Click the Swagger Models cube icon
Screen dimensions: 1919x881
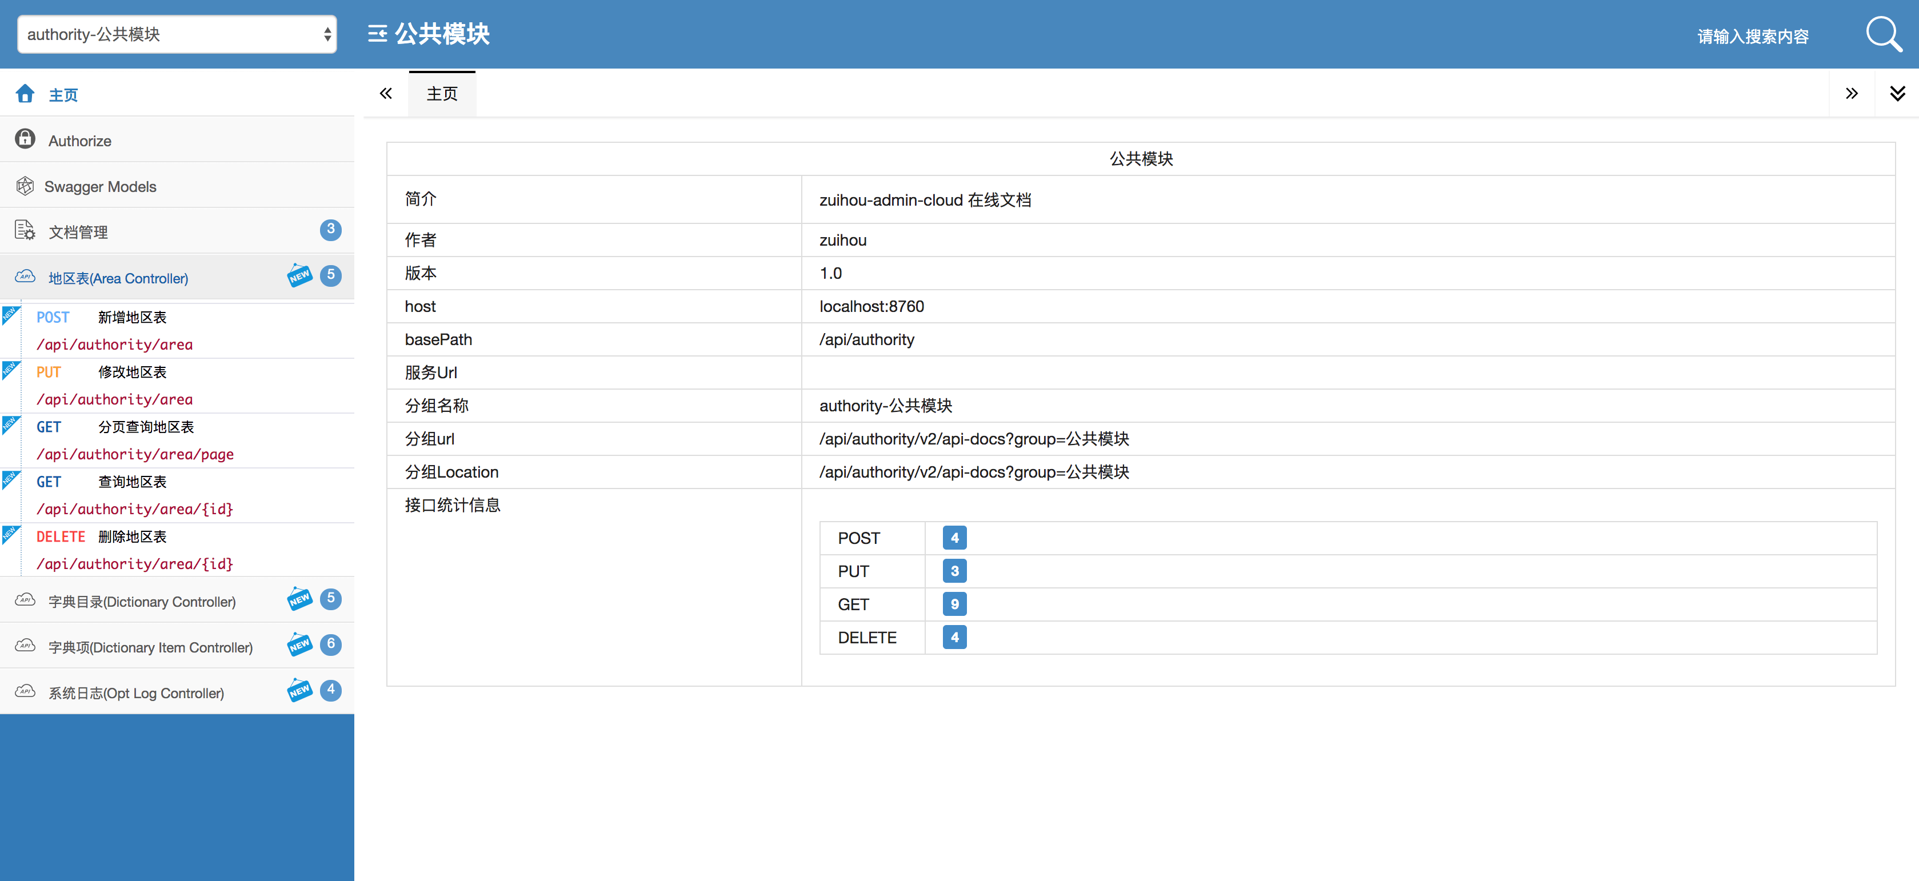tap(25, 186)
